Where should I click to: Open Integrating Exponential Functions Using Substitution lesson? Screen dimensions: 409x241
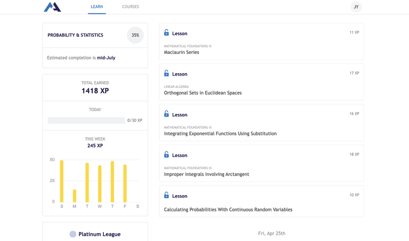[x=220, y=134]
